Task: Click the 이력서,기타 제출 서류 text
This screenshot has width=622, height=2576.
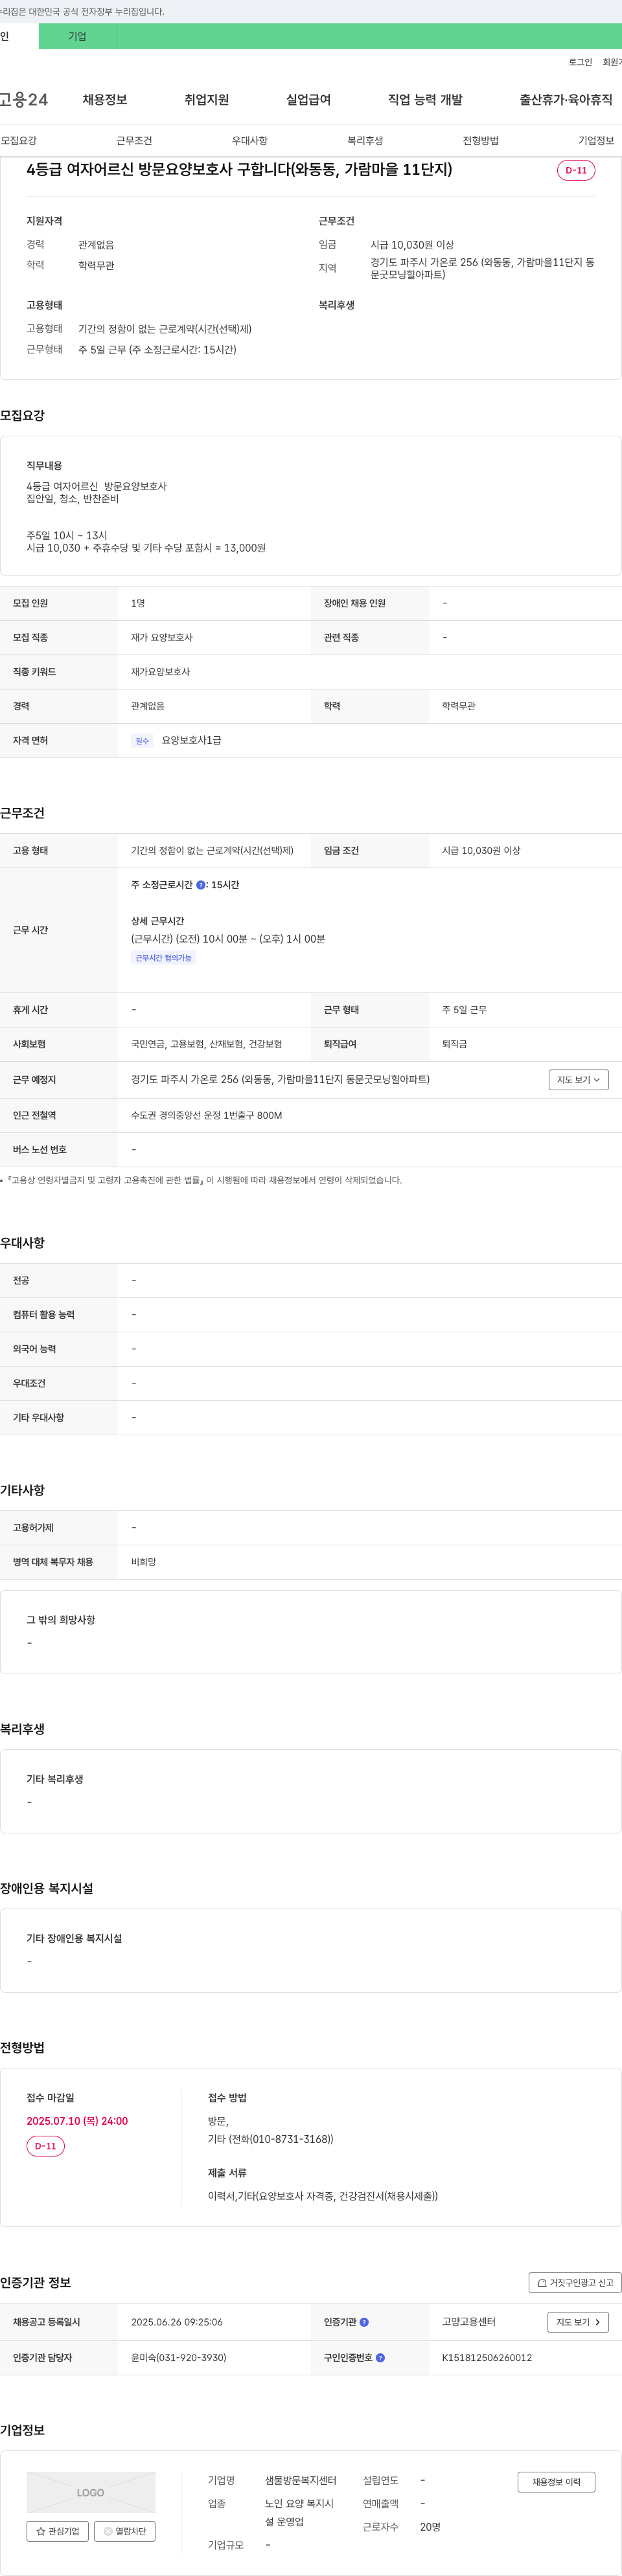Action: click(323, 2196)
